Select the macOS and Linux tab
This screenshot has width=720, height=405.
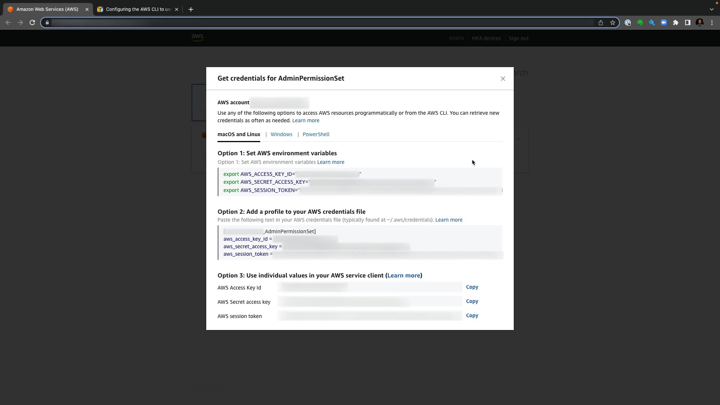238,134
